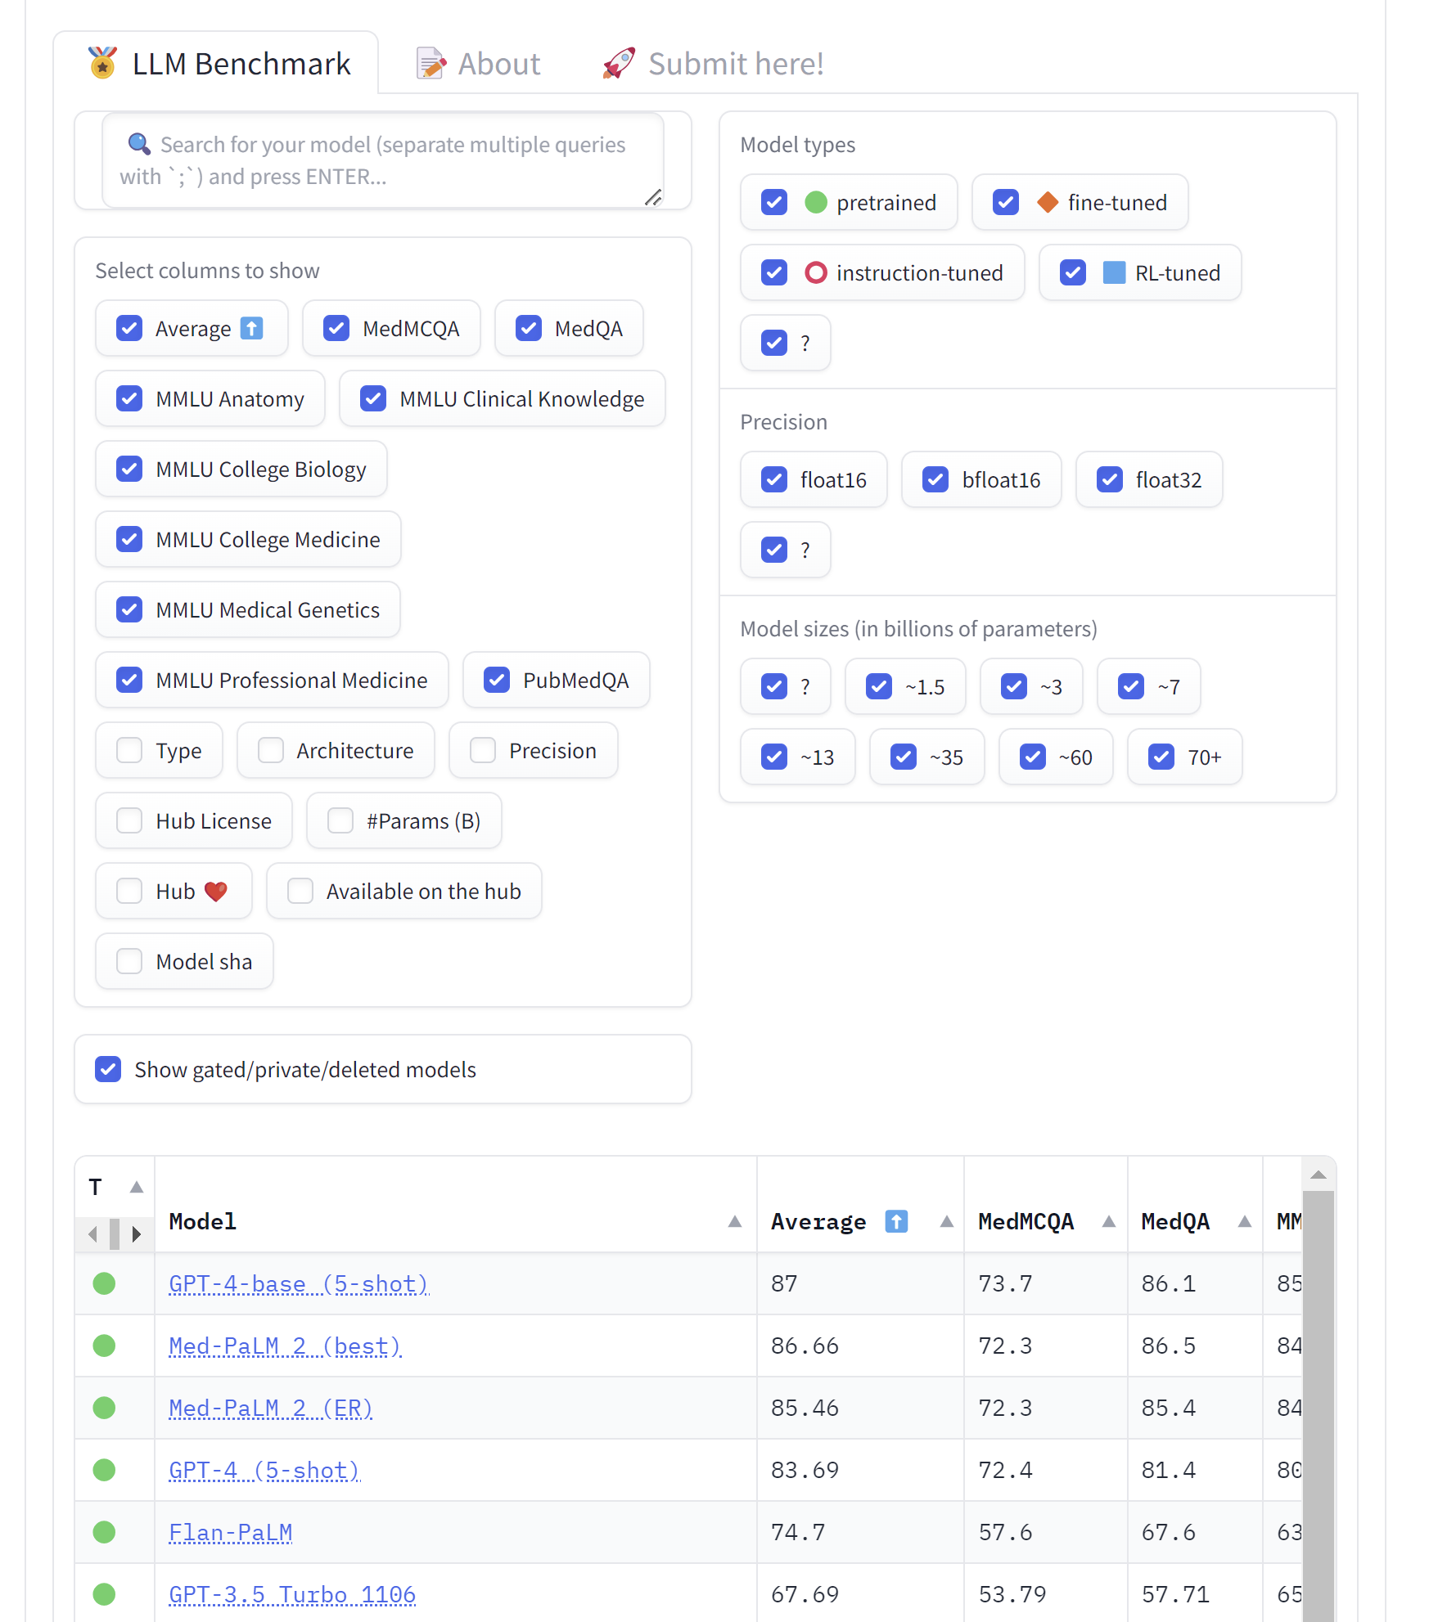
Task: Sort table by T column arrow
Action: [x=137, y=1187]
